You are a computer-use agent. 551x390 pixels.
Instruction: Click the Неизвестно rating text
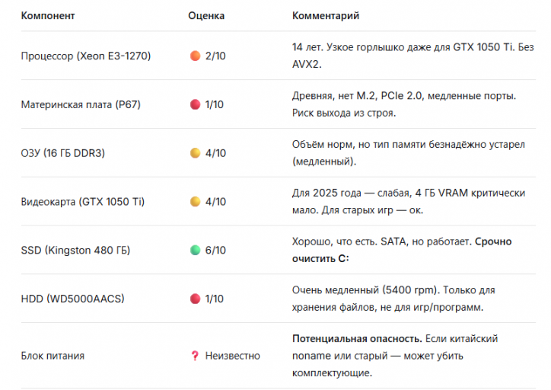click(232, 356)
